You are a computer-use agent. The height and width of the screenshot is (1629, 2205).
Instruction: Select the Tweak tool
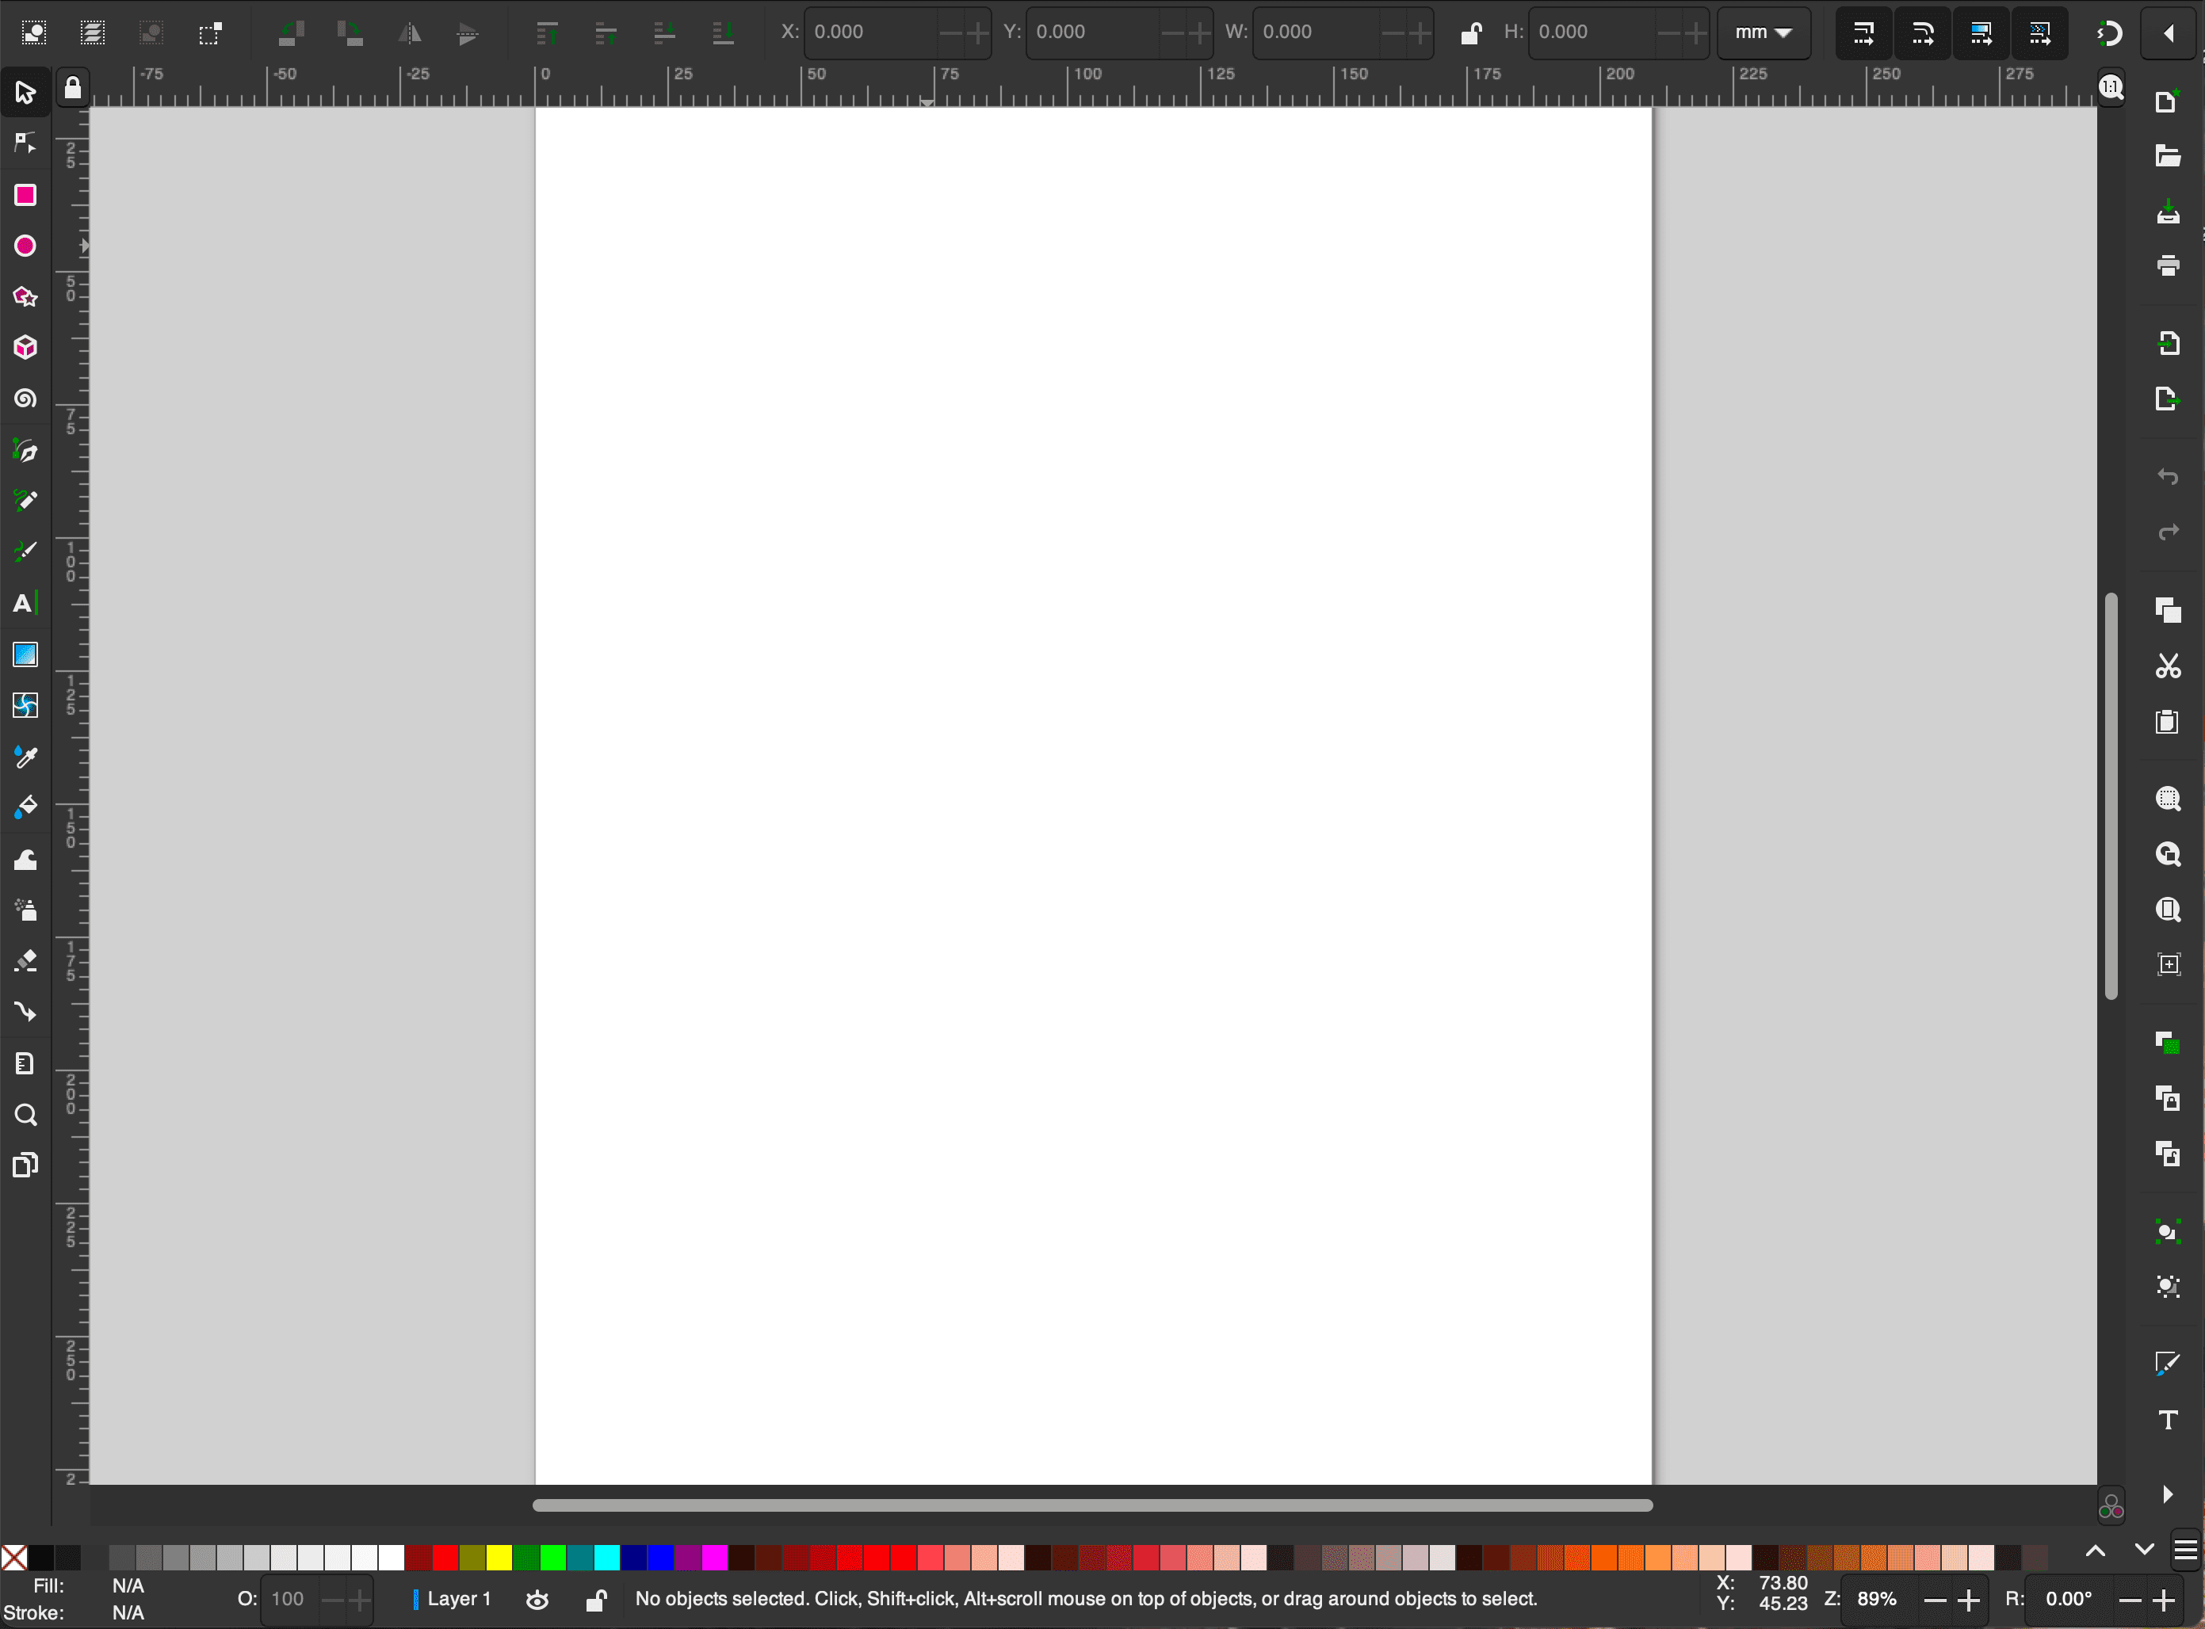[25, 860]
